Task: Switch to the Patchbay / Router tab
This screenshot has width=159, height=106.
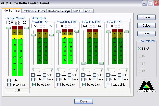Action: click(34, 11)
